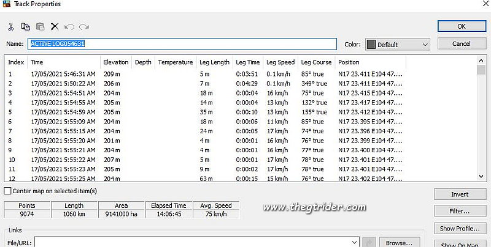Click the open link icon beside Browse
This screenshot has width=491, height=247.
(369, 242)
